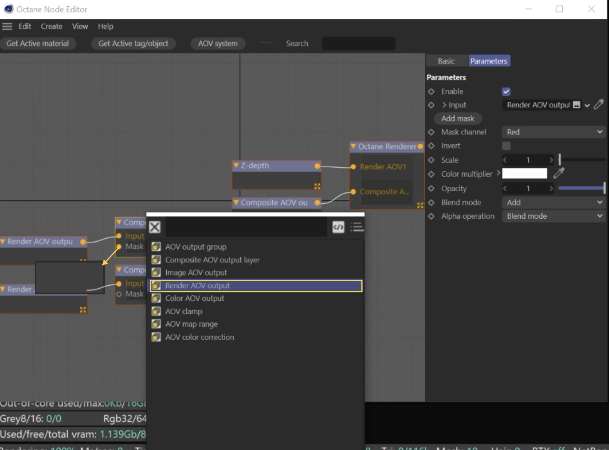Viewport: 609px width, 450px height.
Task: Click the Render AOV1 input port
Action: pyautogui.click(x=353, y=167)
